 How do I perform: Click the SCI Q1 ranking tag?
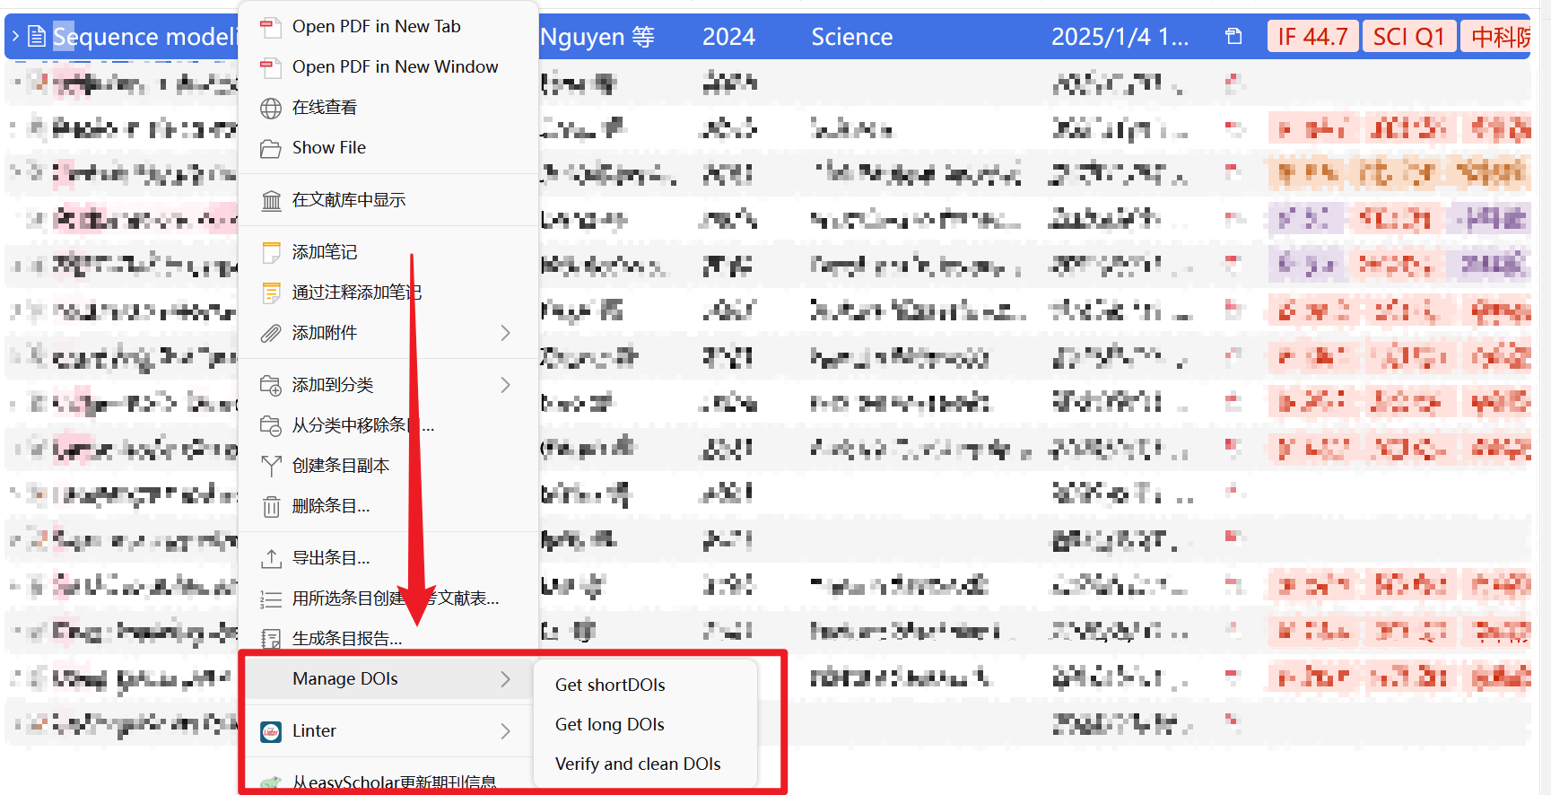pyautogui.click(x=1408, y=37)
